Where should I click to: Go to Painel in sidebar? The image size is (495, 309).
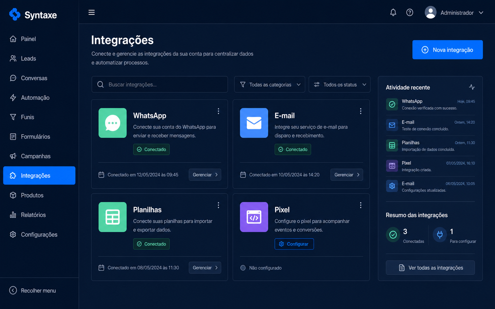(x=39, y=39)
